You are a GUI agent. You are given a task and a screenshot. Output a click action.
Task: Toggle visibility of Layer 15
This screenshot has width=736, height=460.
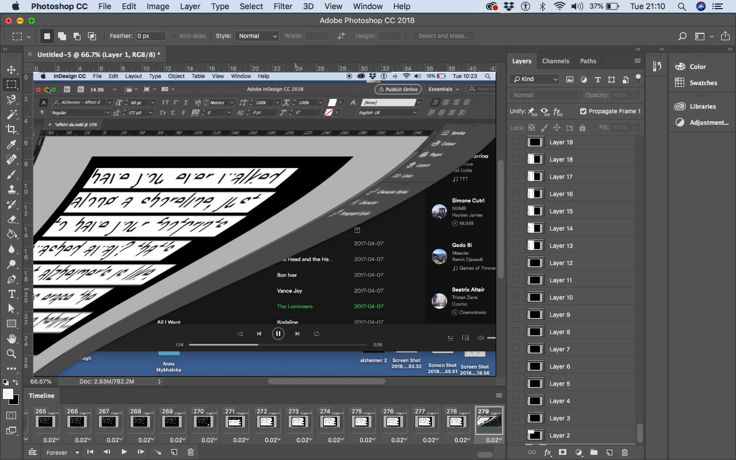pyautogui.click(x=516, y=211)
